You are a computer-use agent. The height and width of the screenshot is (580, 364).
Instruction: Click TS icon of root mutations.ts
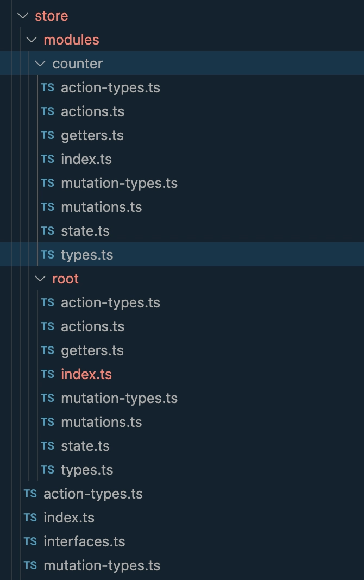(48, 422)
